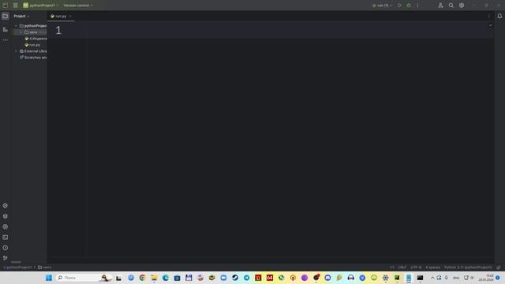Open the Problems tool window
The width and height of the screenshot is (505, 284).
[6, 248]
